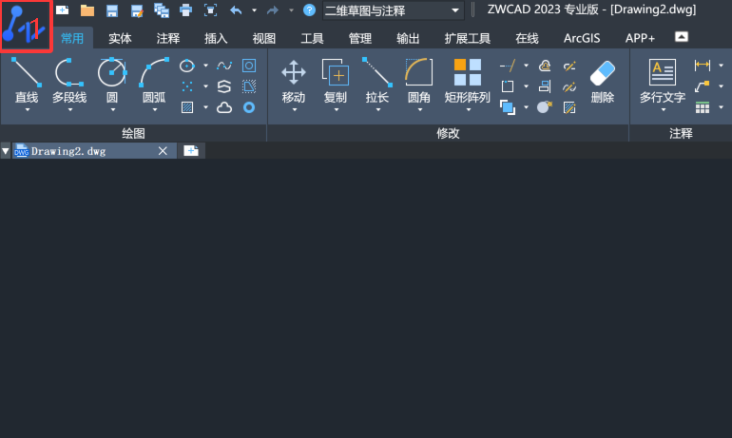Collapse the ribbon with the up-arrow toggle
732x438 pixels.
click(681, 37)
